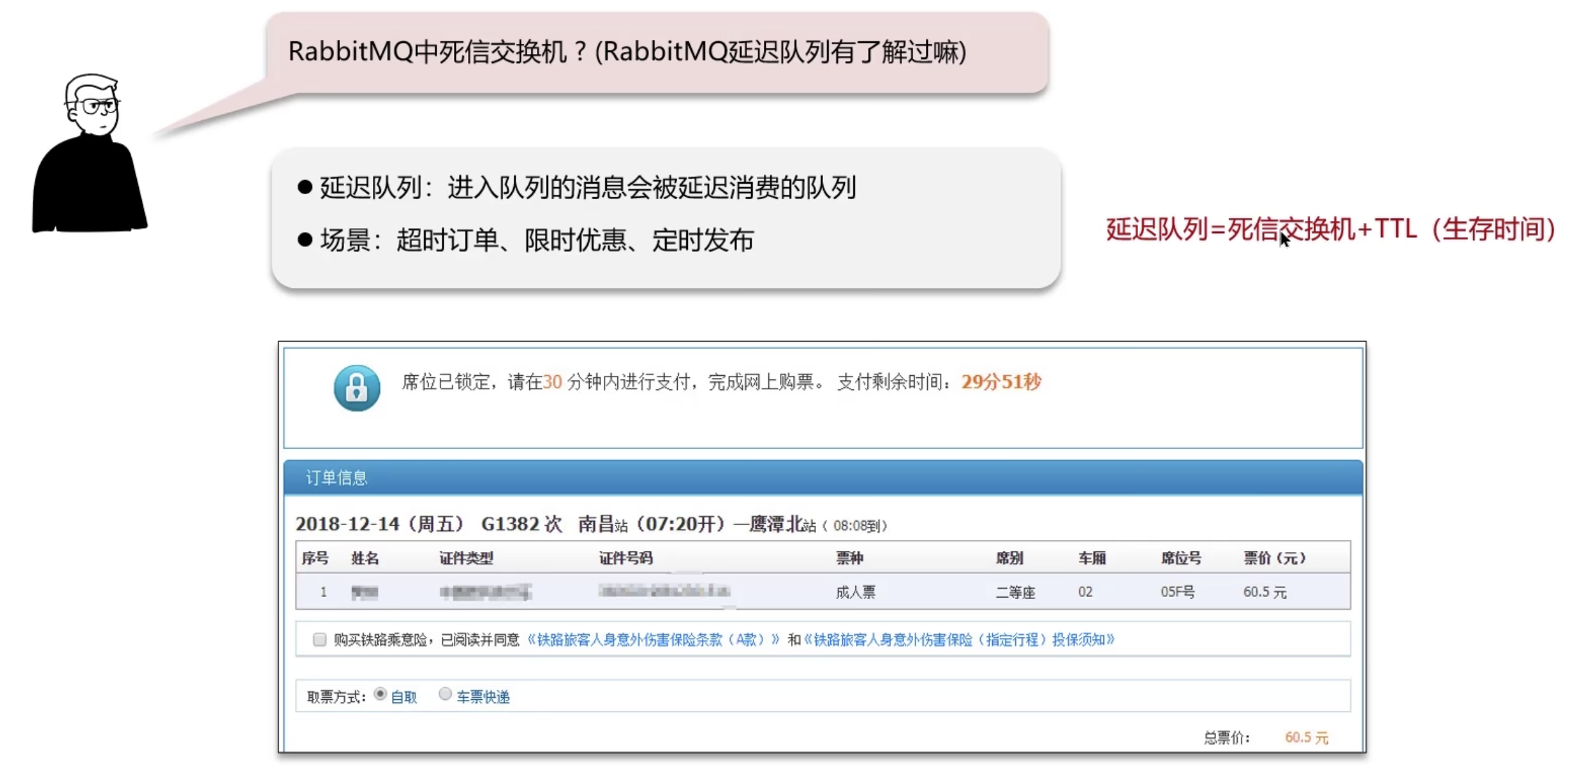The width and height of the screenshot is (1583, 775).
Task: Select the 车票快递 delivery radio button
Action: pos(445,694)
